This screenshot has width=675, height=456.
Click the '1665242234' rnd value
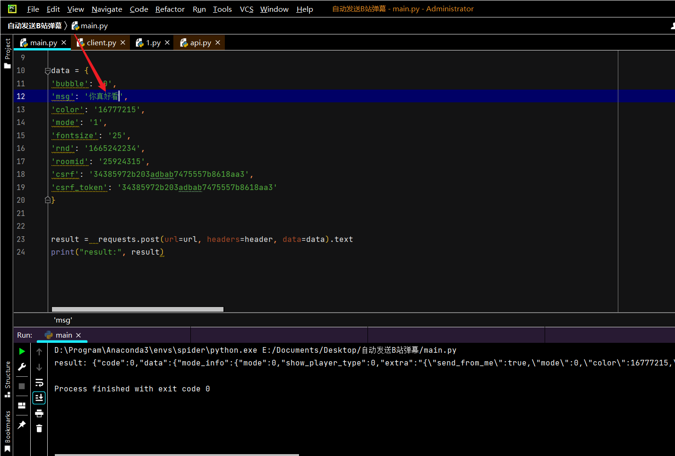coord(112,149)
